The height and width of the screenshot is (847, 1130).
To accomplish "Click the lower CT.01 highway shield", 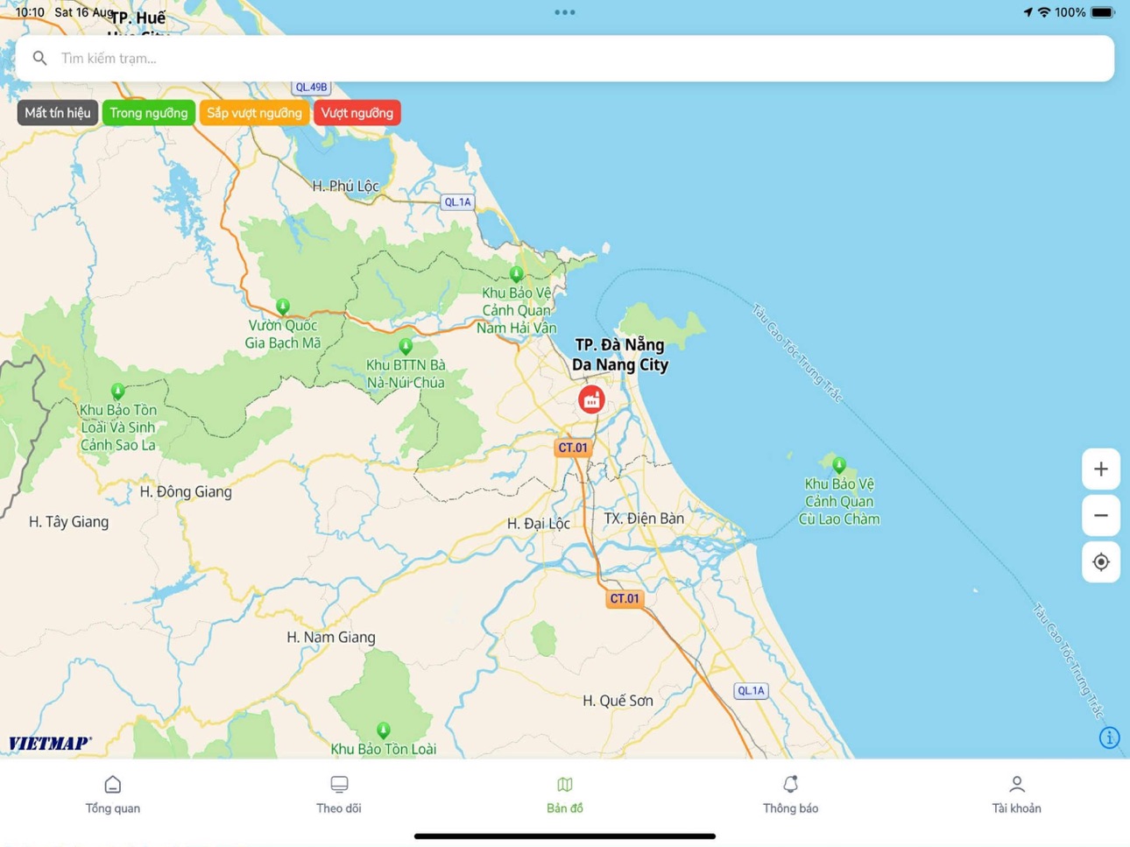I will (625, 599).
